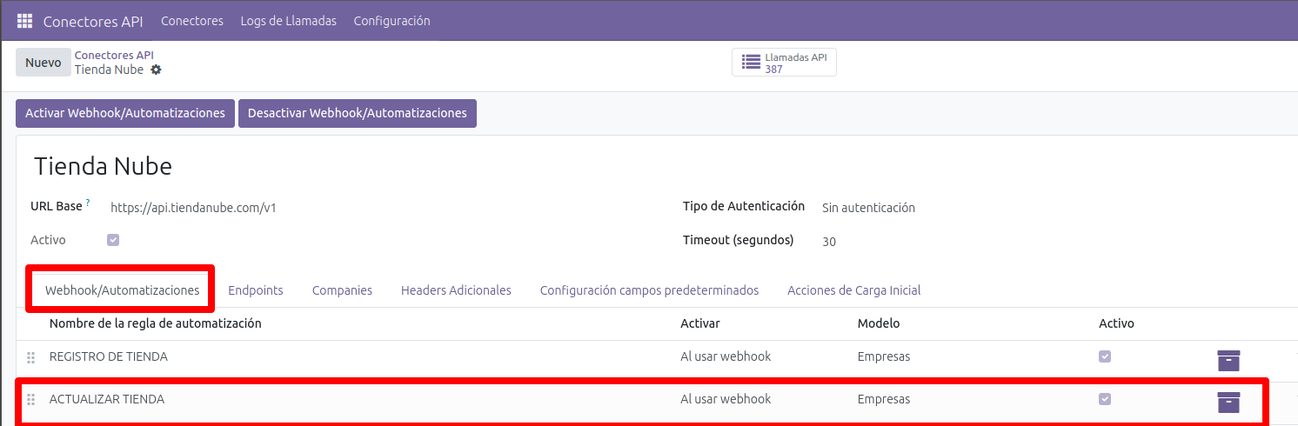The image size is (1298, 426).
Task: Switch to the Endpoints tab
Action: click(x=256, y=290)
